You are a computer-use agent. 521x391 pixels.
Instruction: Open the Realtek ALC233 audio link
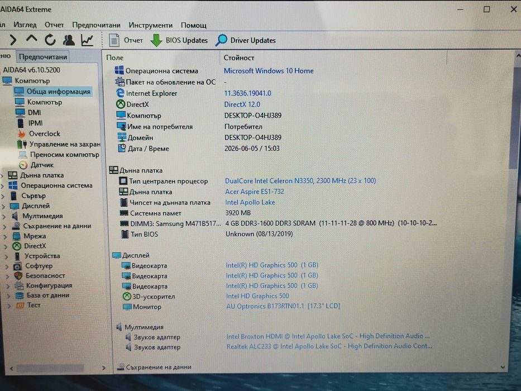(329, 346)
